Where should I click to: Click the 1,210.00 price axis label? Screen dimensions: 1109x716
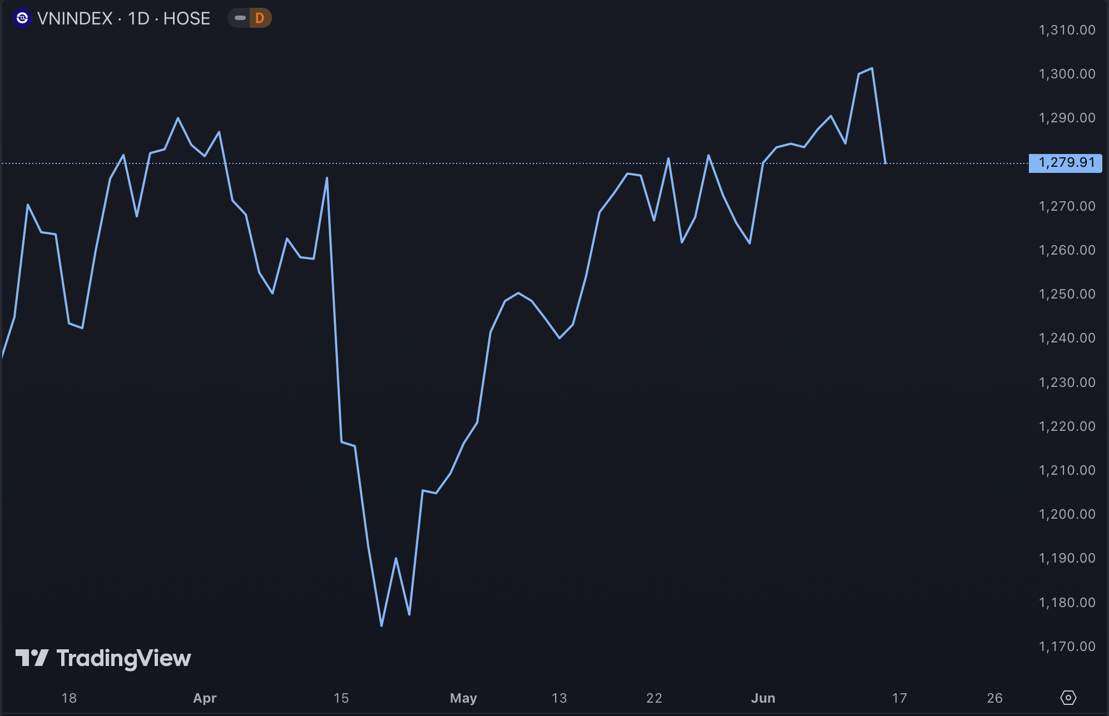click(1067, 470)
